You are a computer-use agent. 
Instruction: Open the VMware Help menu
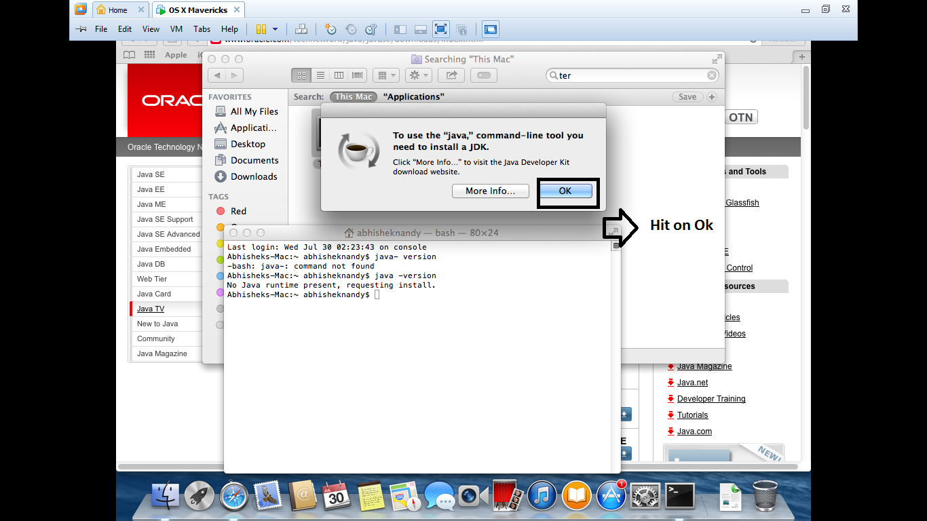tap(229, 29)
